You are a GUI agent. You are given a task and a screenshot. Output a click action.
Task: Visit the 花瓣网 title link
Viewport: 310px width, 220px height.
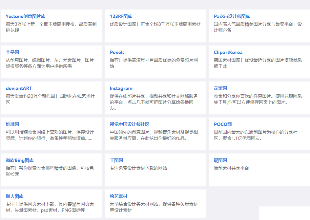[221, 88]
